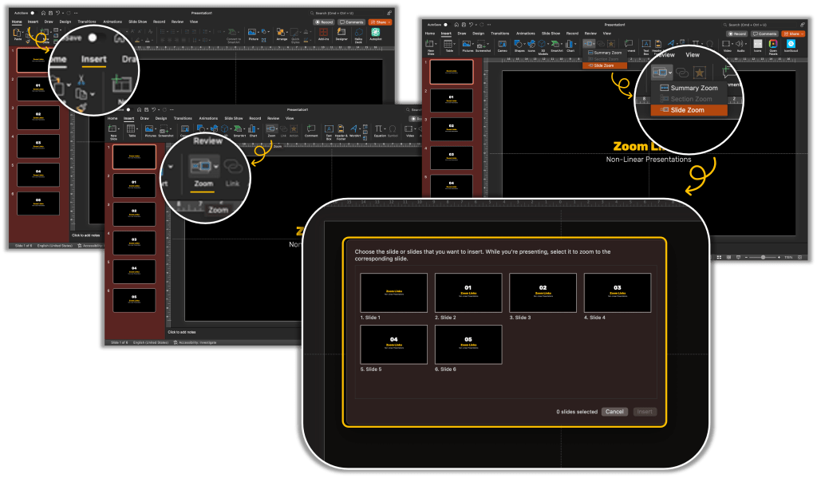This screenshot has height=478, width=817.
Task: Open the Open Peeps add-in
Action: click(x=772, y=44)
